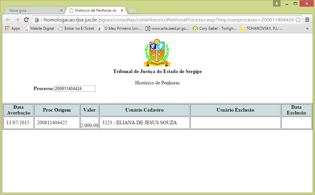This screenshot has width=315, height=195.
Task: Close the Nova guia tab
Action: pos(61,10)
